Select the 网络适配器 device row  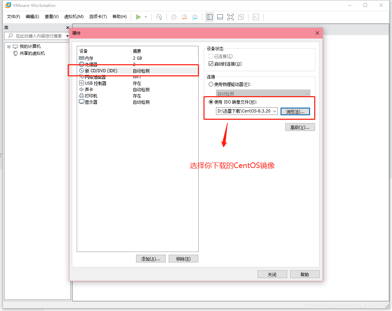point(138,77)
